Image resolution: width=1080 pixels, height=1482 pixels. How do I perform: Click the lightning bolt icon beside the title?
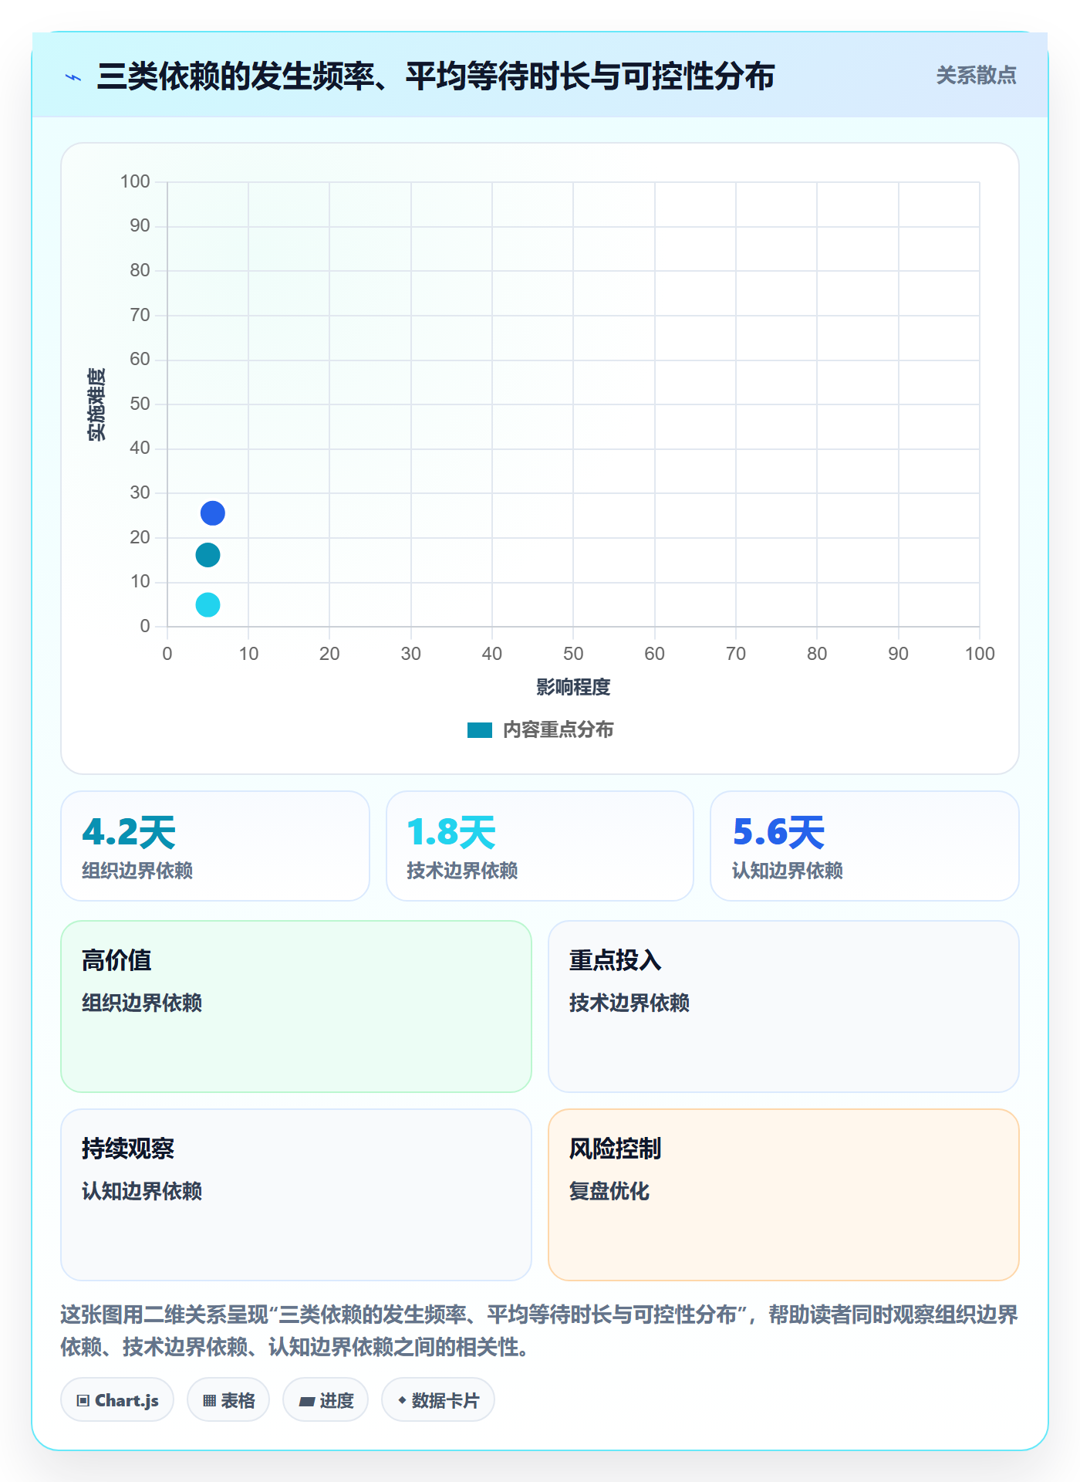(73, 77)
